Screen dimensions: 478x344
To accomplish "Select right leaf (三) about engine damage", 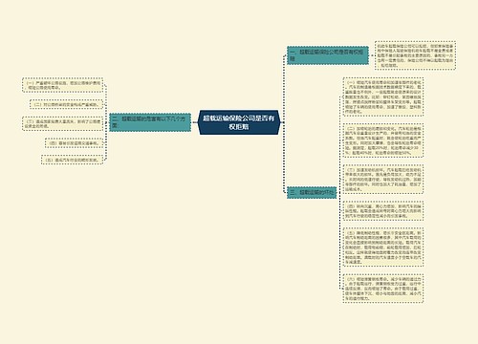I will tap(383, 179).
